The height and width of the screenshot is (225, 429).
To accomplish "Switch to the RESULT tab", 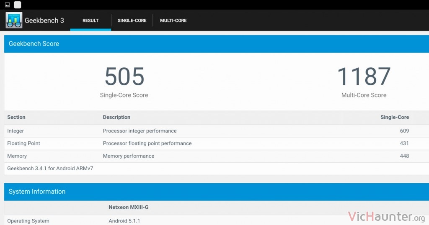I will pos(90,20).
